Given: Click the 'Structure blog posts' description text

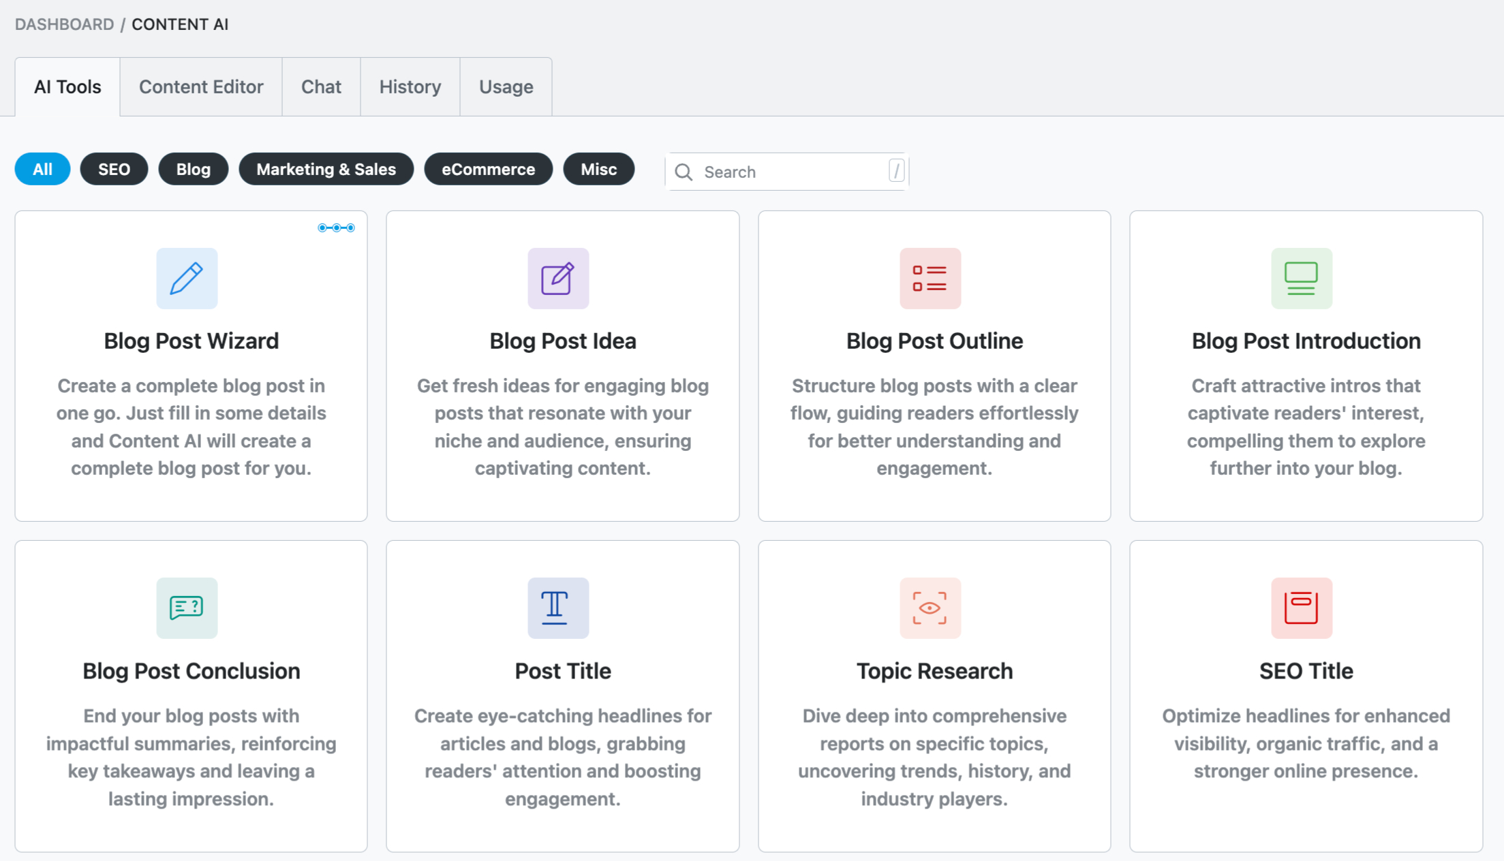Looking at the screenshot, I should [934, 427].
